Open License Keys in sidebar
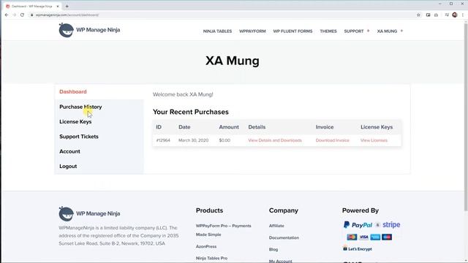 [x=75, y=122]
